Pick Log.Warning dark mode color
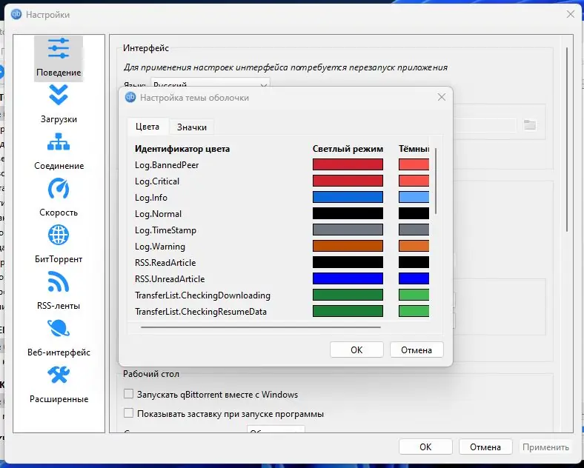The image size is (584, 468). tap(414, 246)
